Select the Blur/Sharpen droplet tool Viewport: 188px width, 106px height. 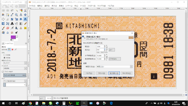coord(8,32)
